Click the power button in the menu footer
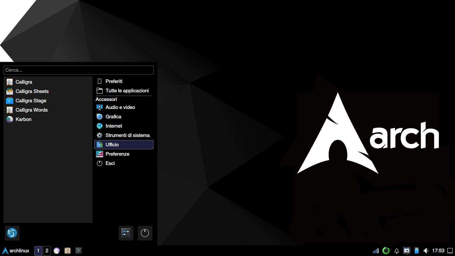This screenshot has width=455, height=256. (x=145, y=233)
